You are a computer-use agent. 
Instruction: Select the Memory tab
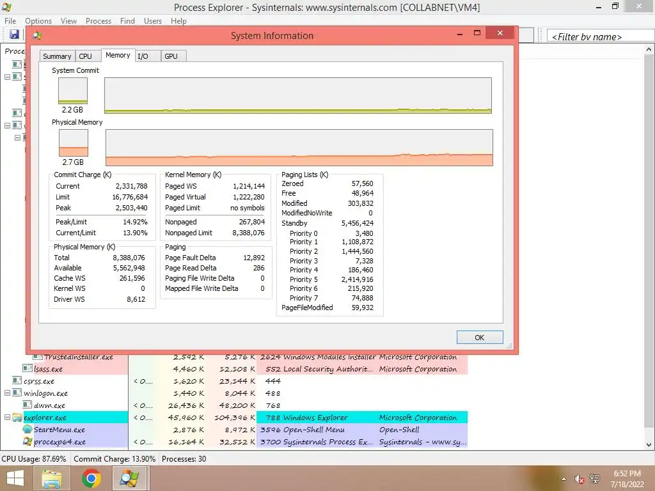tap(118, 55)
